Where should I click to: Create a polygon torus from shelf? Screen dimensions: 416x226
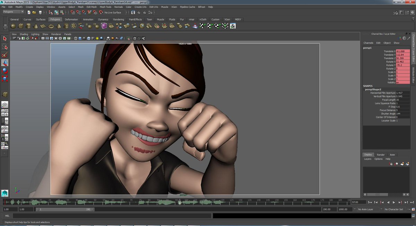click(51, 26)
